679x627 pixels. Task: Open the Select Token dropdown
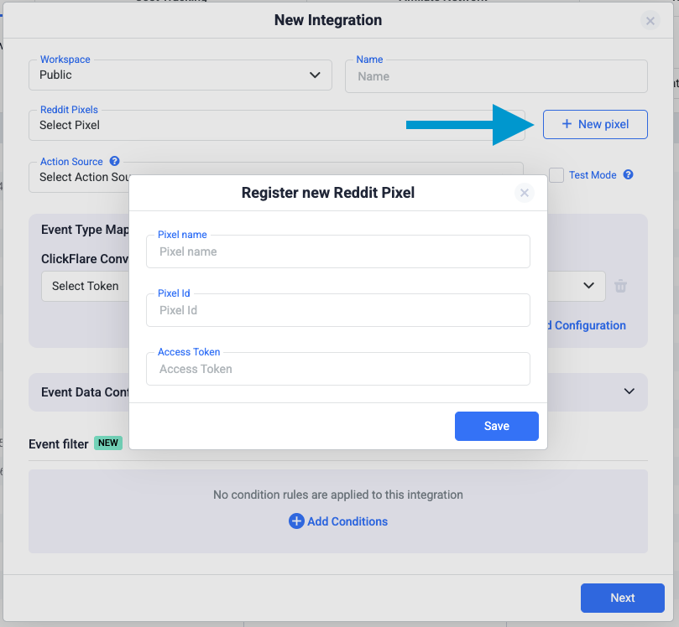coord(84,286)
